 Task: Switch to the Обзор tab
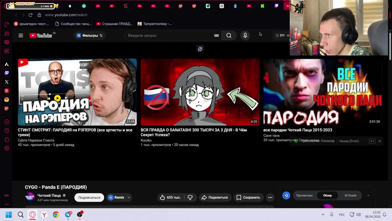[327, 196]
